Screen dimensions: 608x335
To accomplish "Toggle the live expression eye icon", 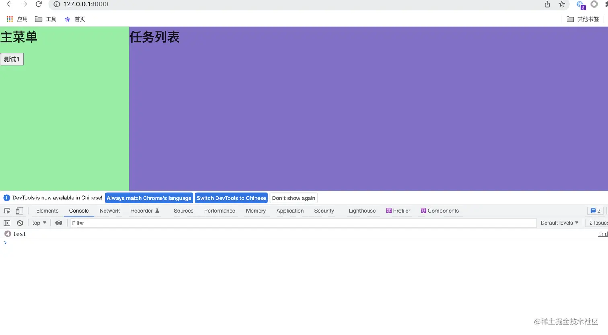I will tap(59, 223).
